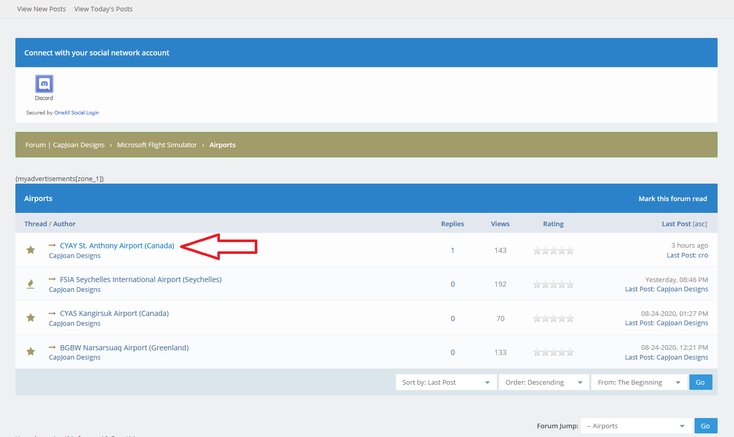This screenshot has height=437, width=734.
Task: Click the [asc] order link
Action: (x=700, y=224)
